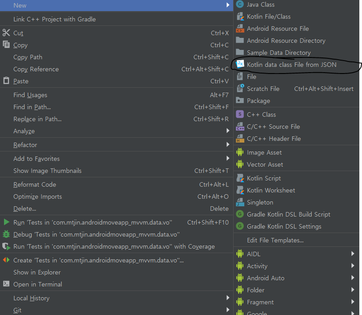362x315 pixels.
Task: Click the Vector Asset android icon
Action: [240, 164]
